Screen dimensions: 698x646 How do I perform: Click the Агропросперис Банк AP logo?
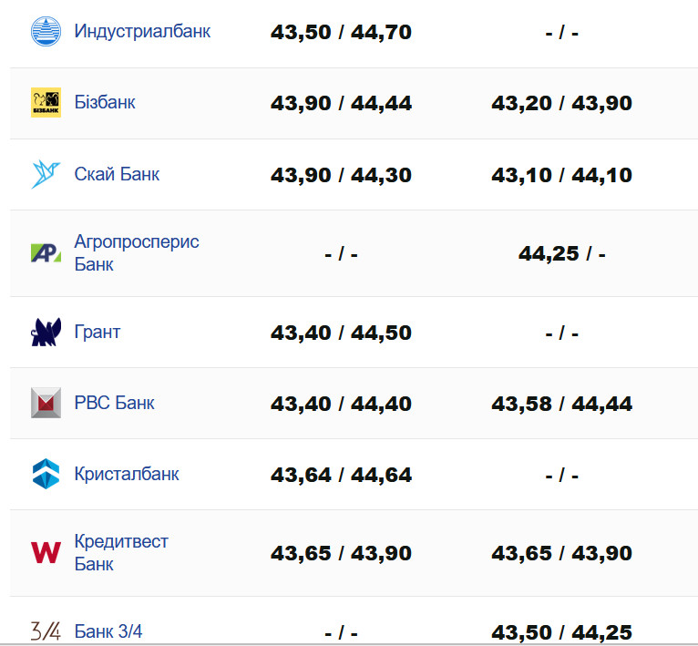coord(46,253)
